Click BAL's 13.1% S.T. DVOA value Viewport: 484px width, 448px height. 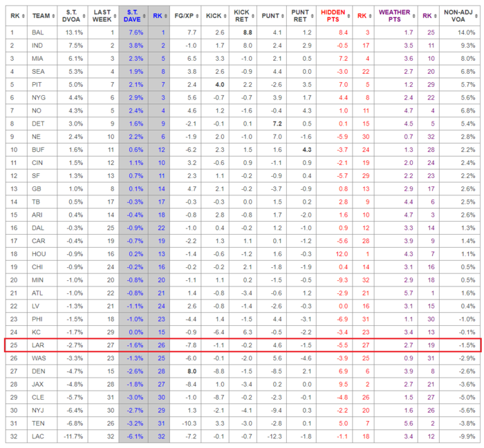point(74,32)
